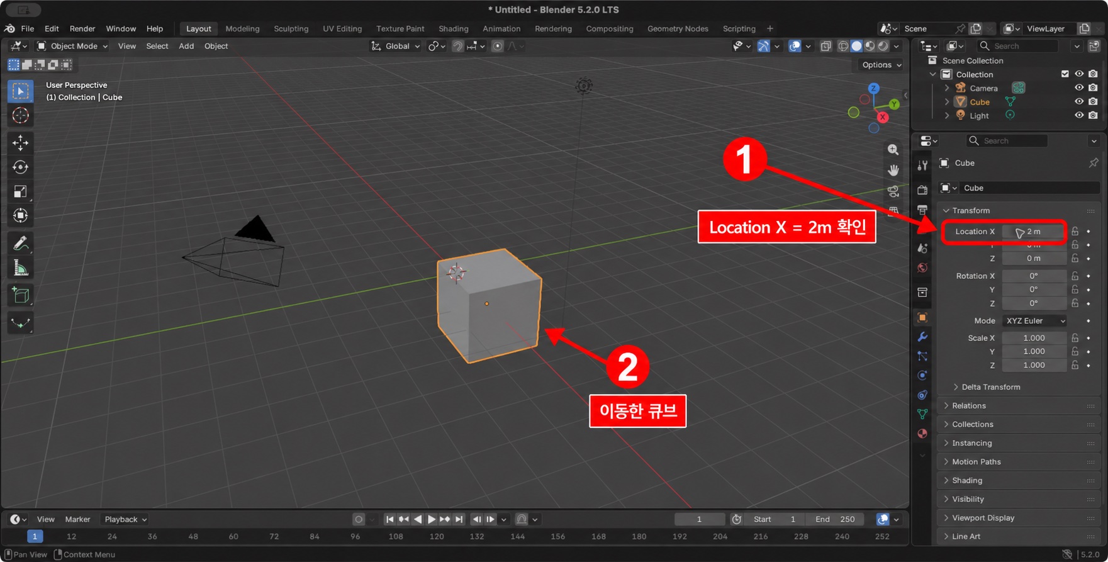Open the Add menu in viewport
1108x562 pixels.
point(186,46)
